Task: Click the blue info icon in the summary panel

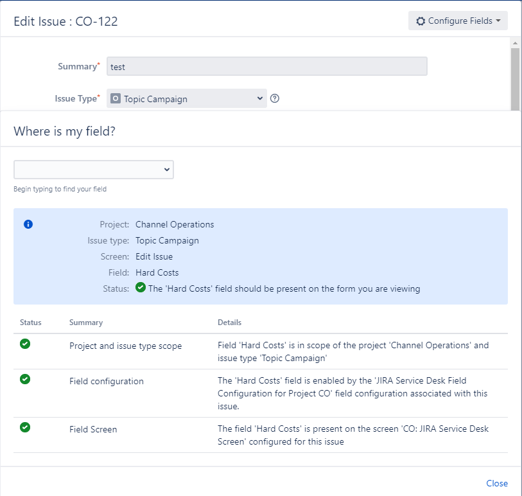Action: (x=28, y=224)
